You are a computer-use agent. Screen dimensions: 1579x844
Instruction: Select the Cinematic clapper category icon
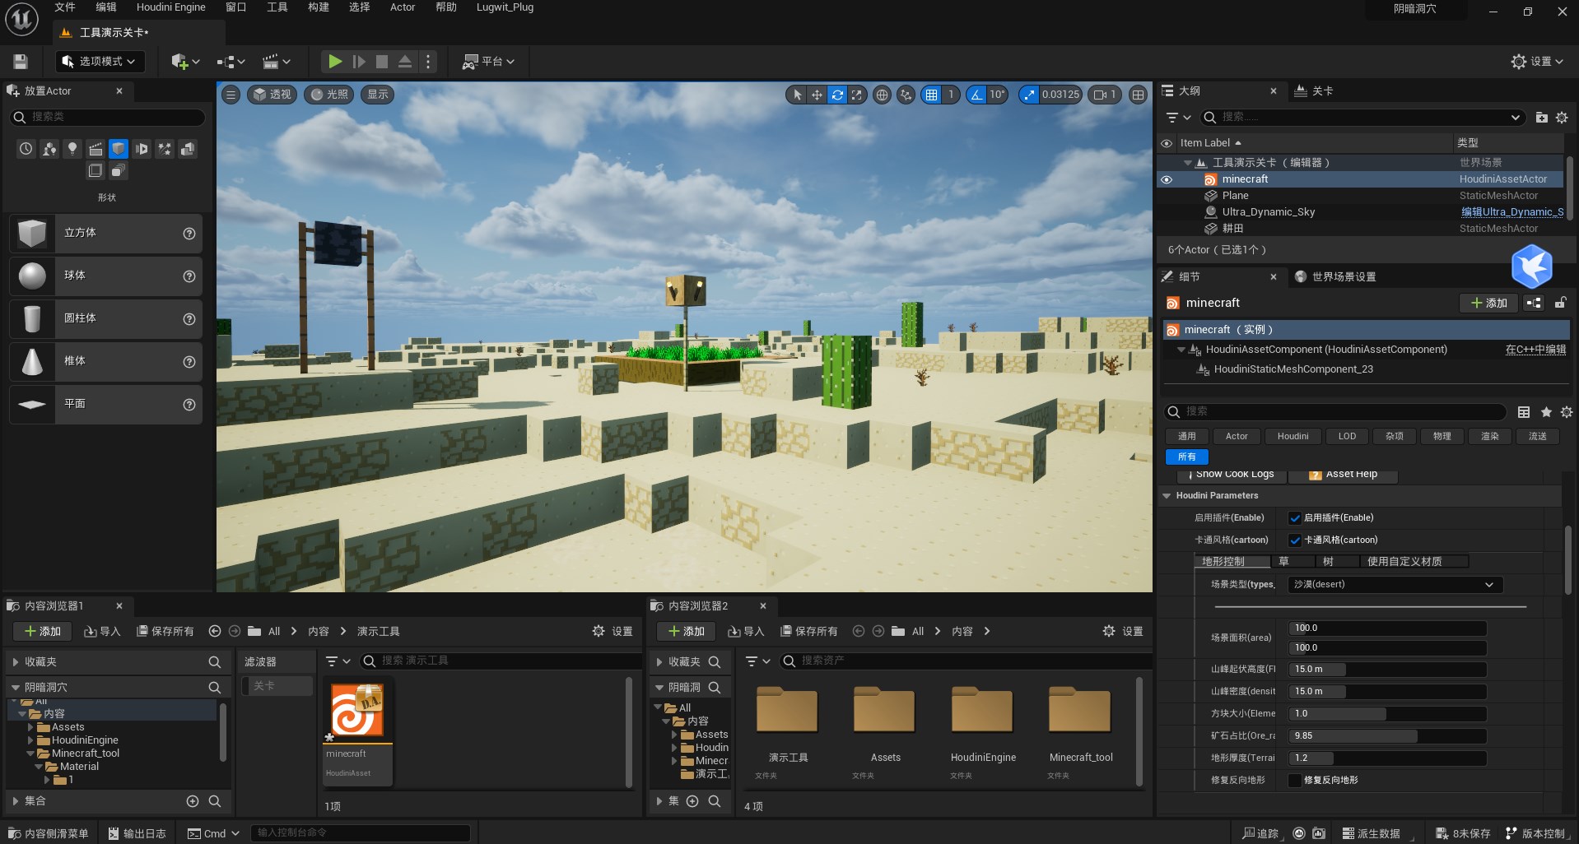pos(95,149)
